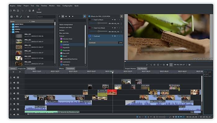Select the Blur and hide category
The height and width of the screenshot is (123, 217).
[64, 33]
